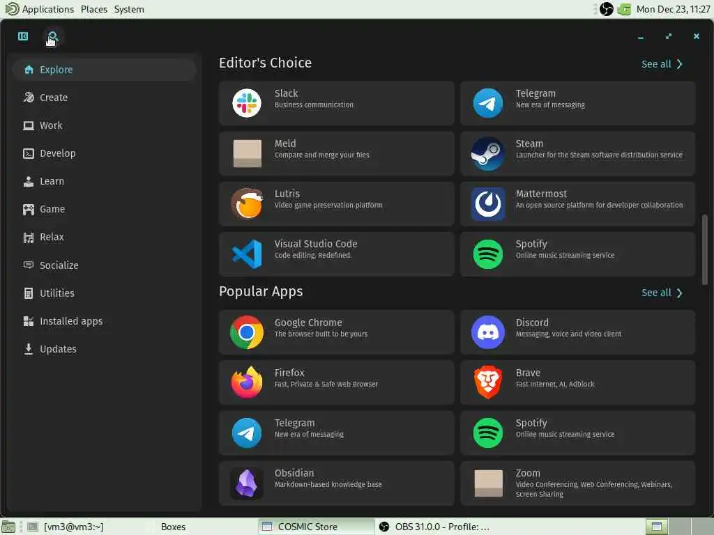Click the Steam app icon
The width and height of the screenshot is (714, 535).
coord(487,154)
